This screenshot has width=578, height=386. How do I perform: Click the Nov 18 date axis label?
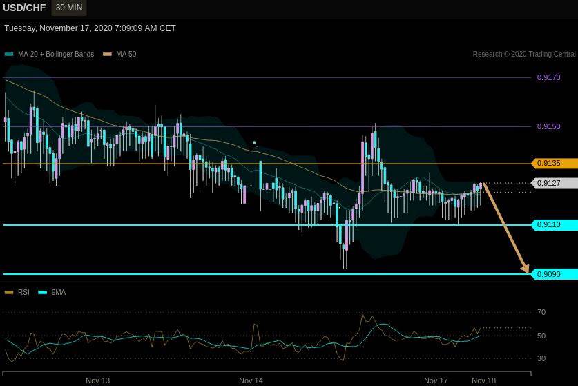click(483, 380)
